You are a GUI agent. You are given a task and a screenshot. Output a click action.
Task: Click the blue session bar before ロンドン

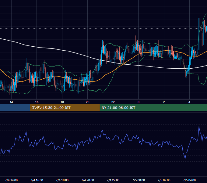click(x=15, y=108)
